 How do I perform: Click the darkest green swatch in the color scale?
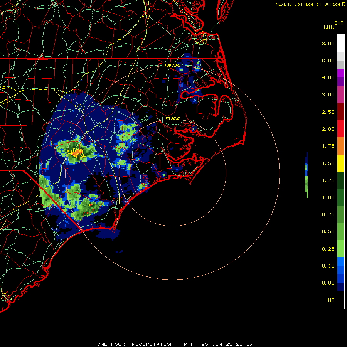pos(340,180)
